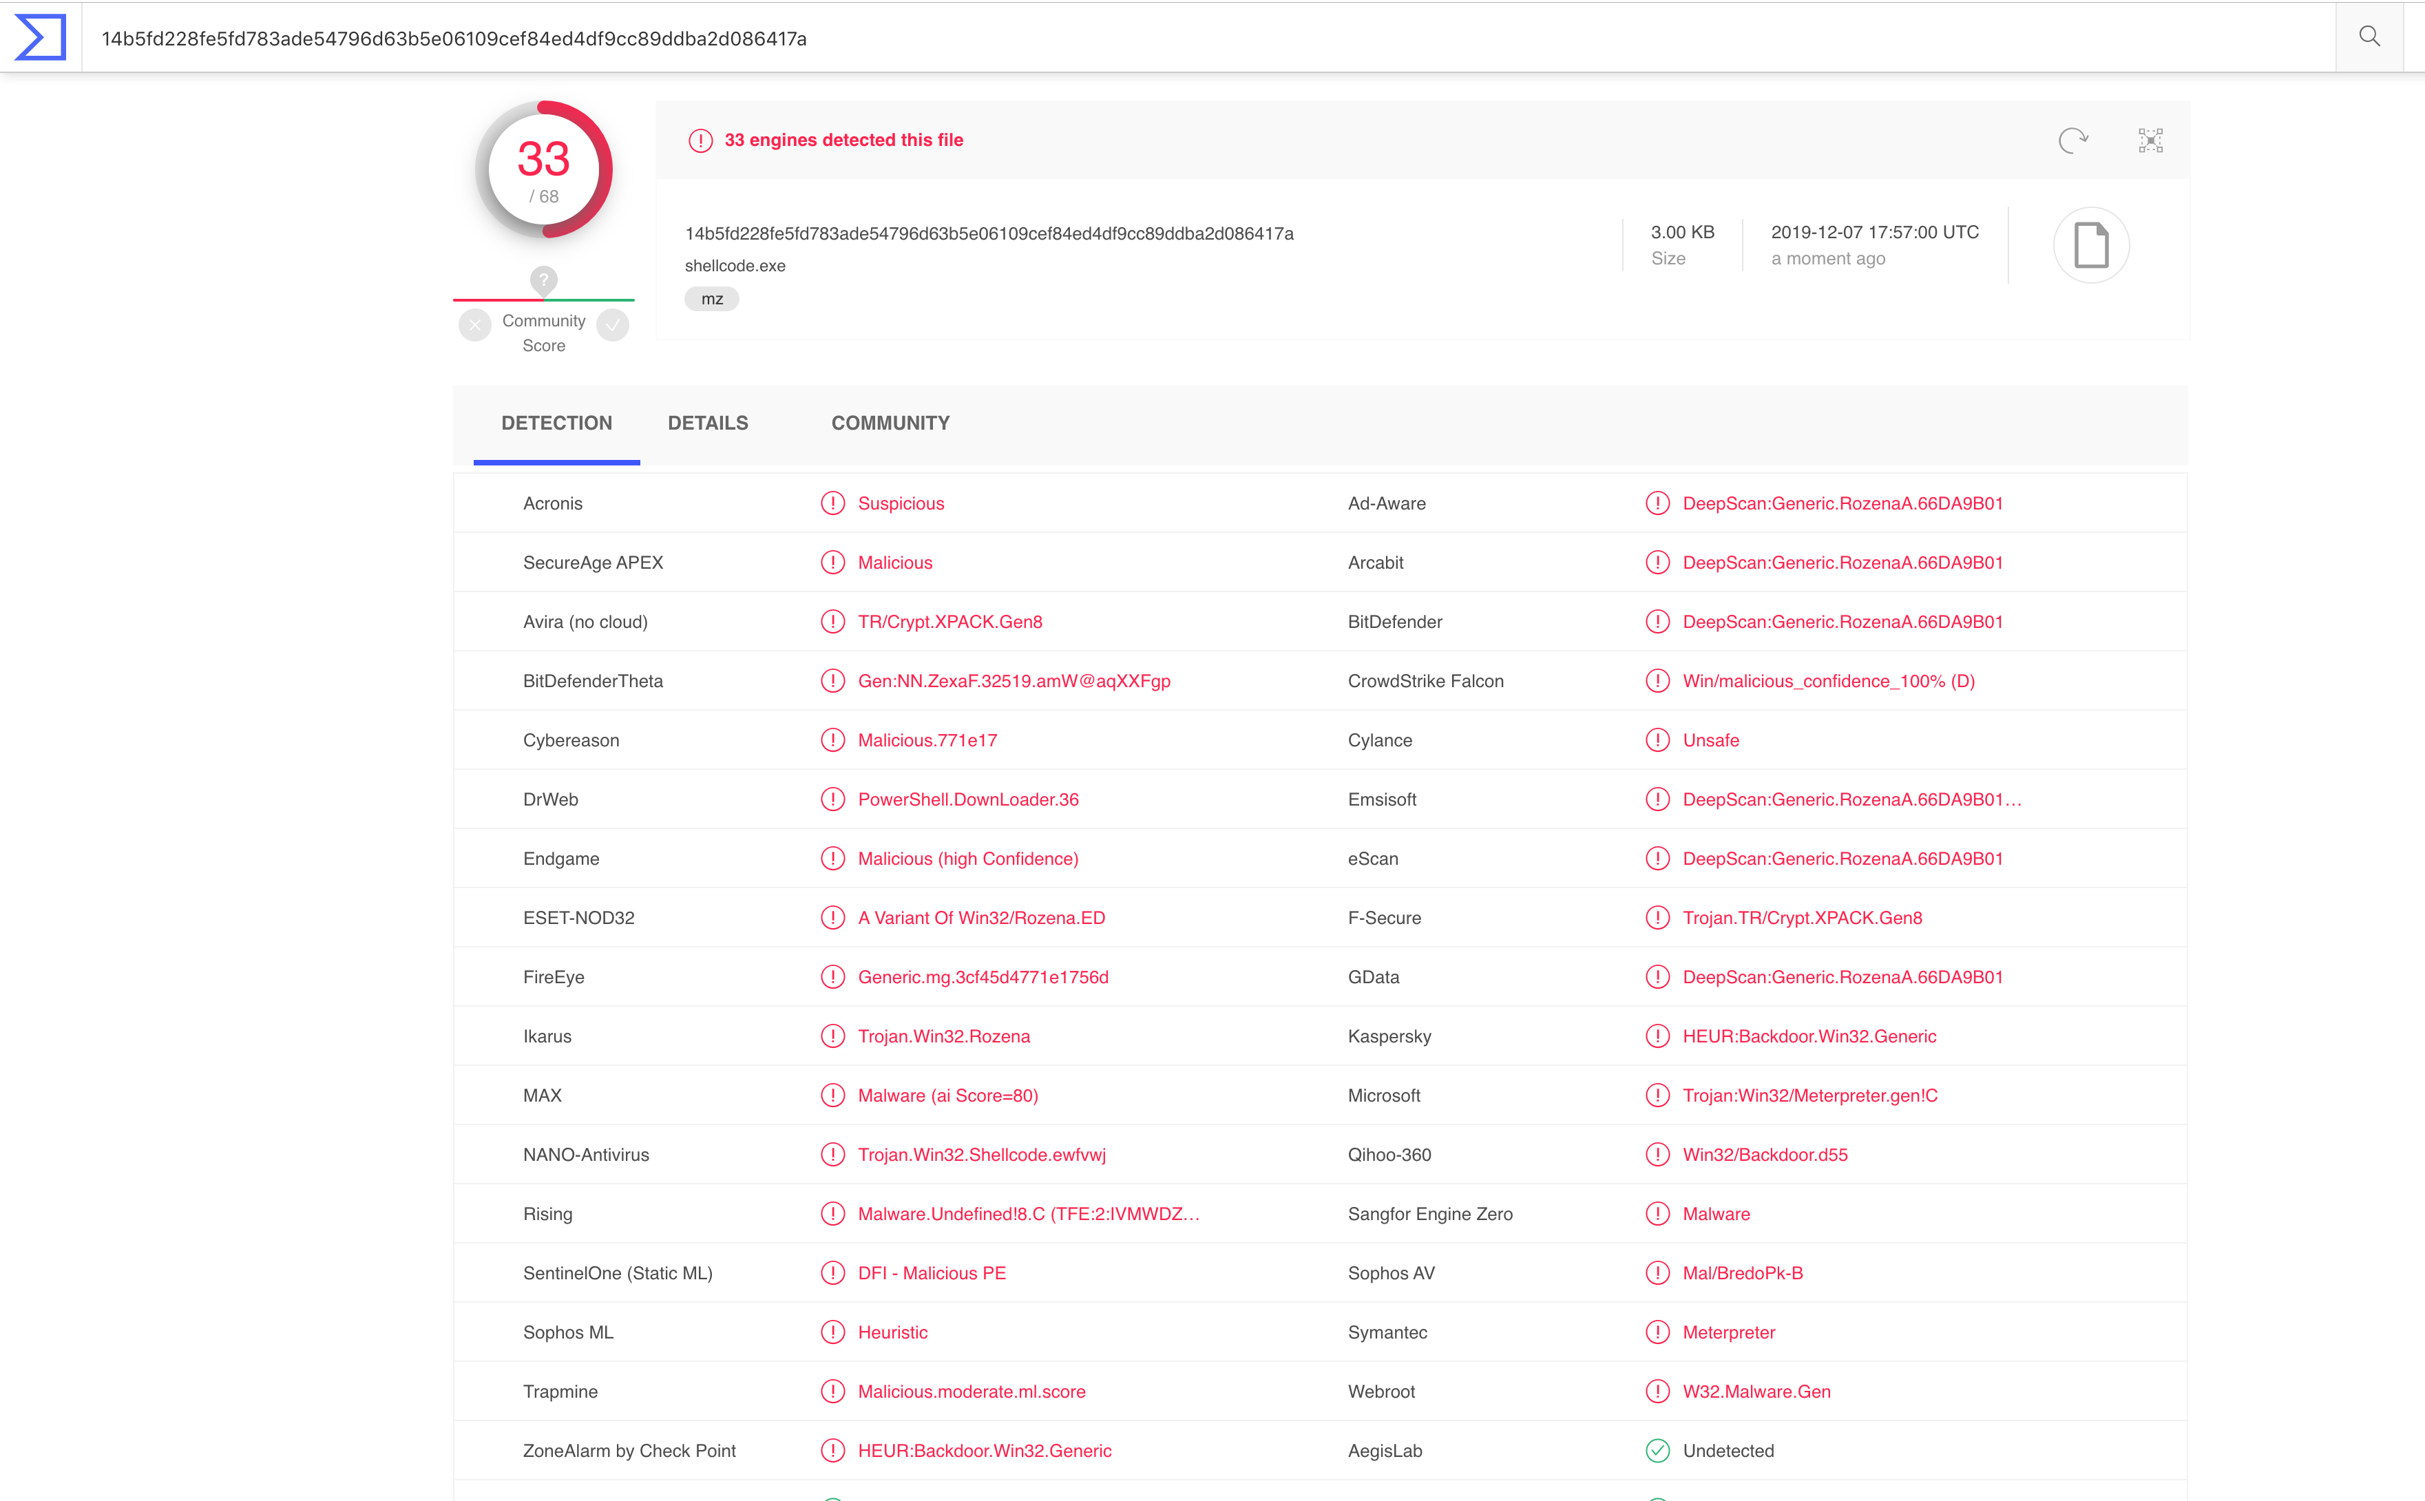Click the warning icon in the Symantec row
2425x1501 pixels.
point(1658,1332)
